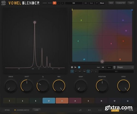Image resolution: width=137 pixels, height=114 pixels.
Task: Go to previous preset with left arrow
Action: (59, 3)
